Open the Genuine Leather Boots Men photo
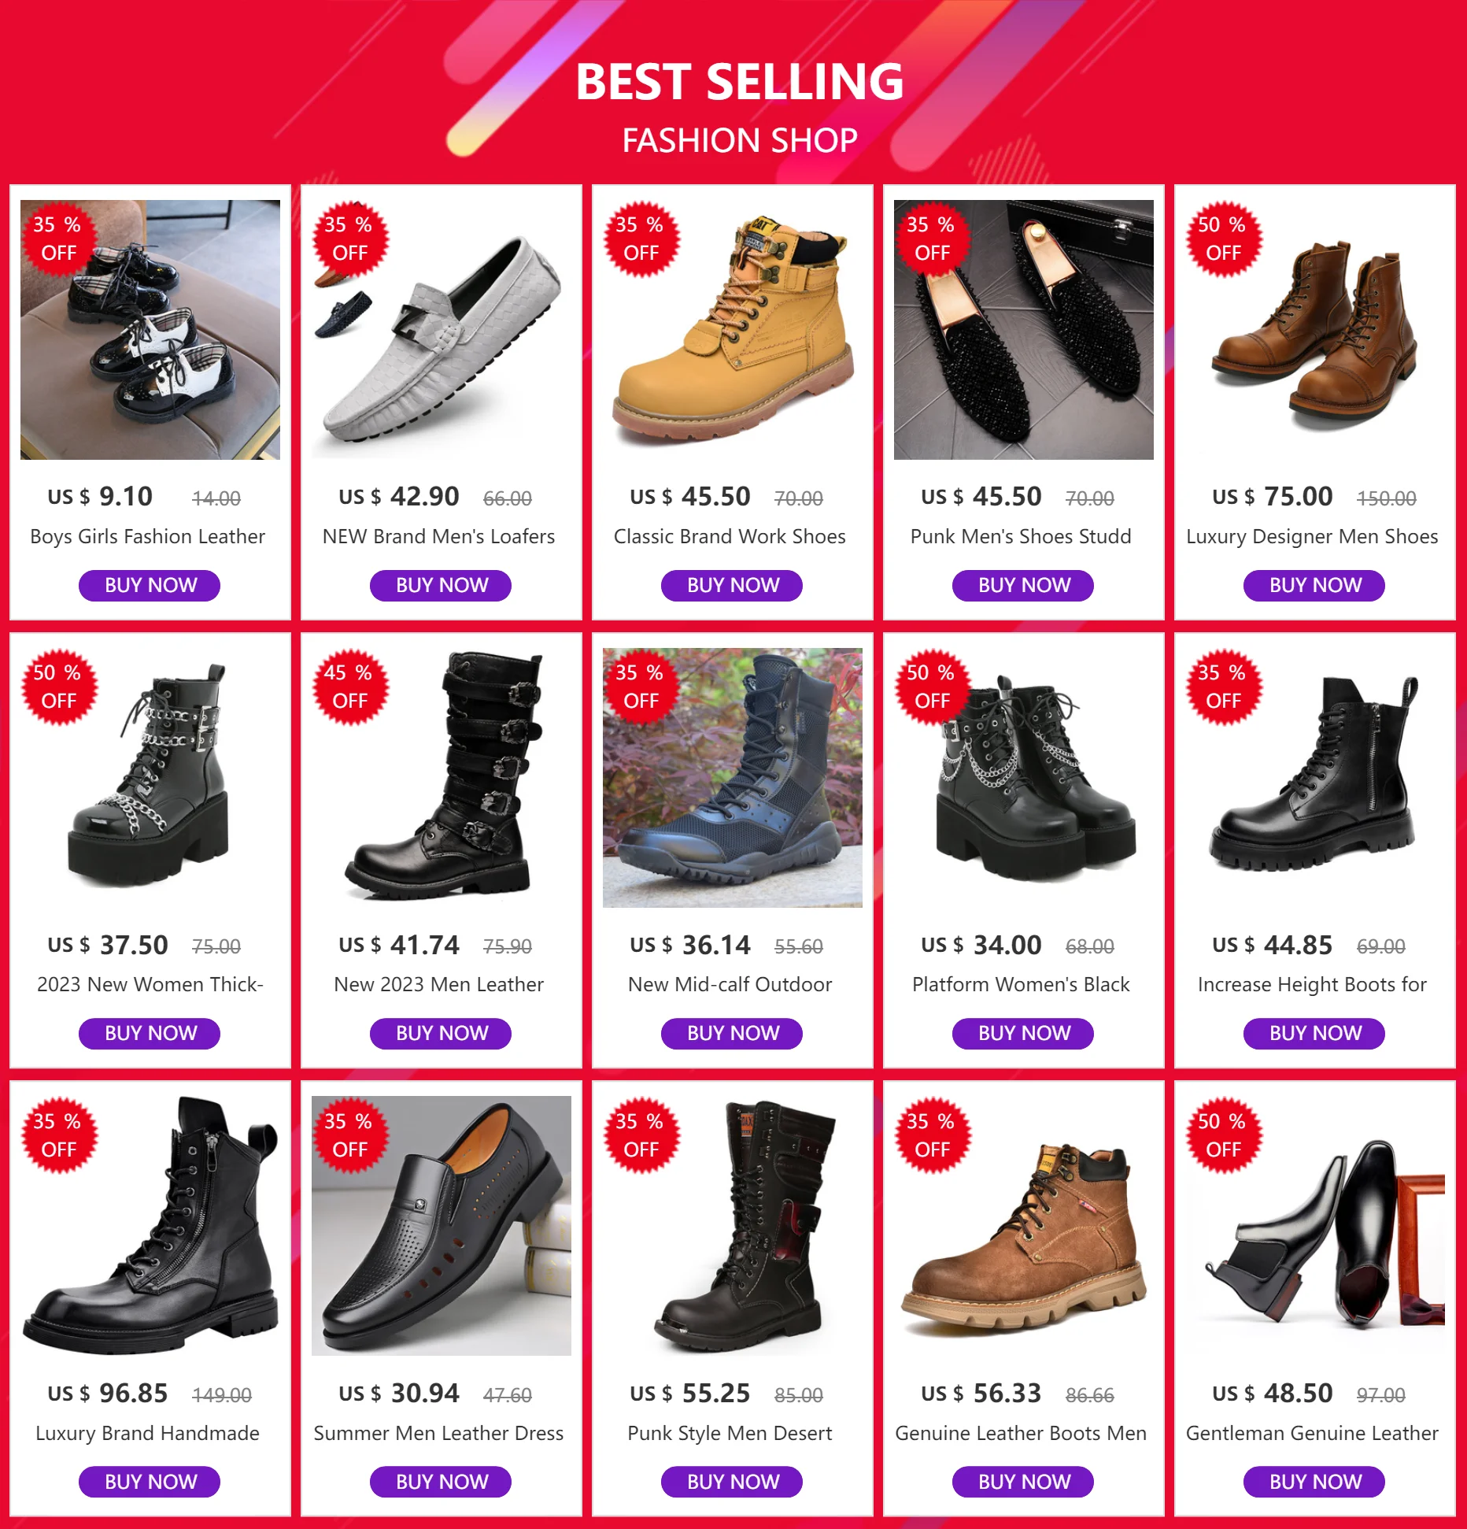Viewport: 1467px width, 1529px height. [1024, 1226]
